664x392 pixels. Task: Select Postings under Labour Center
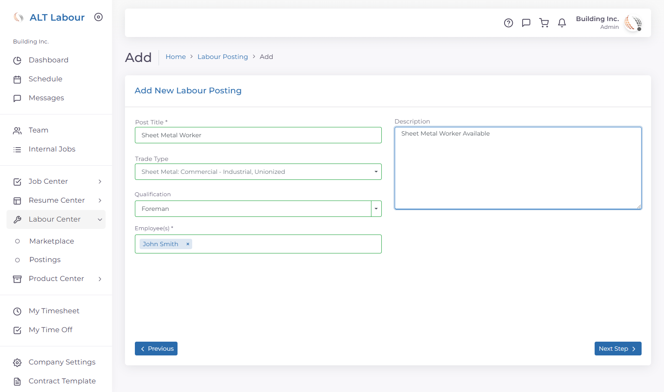45,260
